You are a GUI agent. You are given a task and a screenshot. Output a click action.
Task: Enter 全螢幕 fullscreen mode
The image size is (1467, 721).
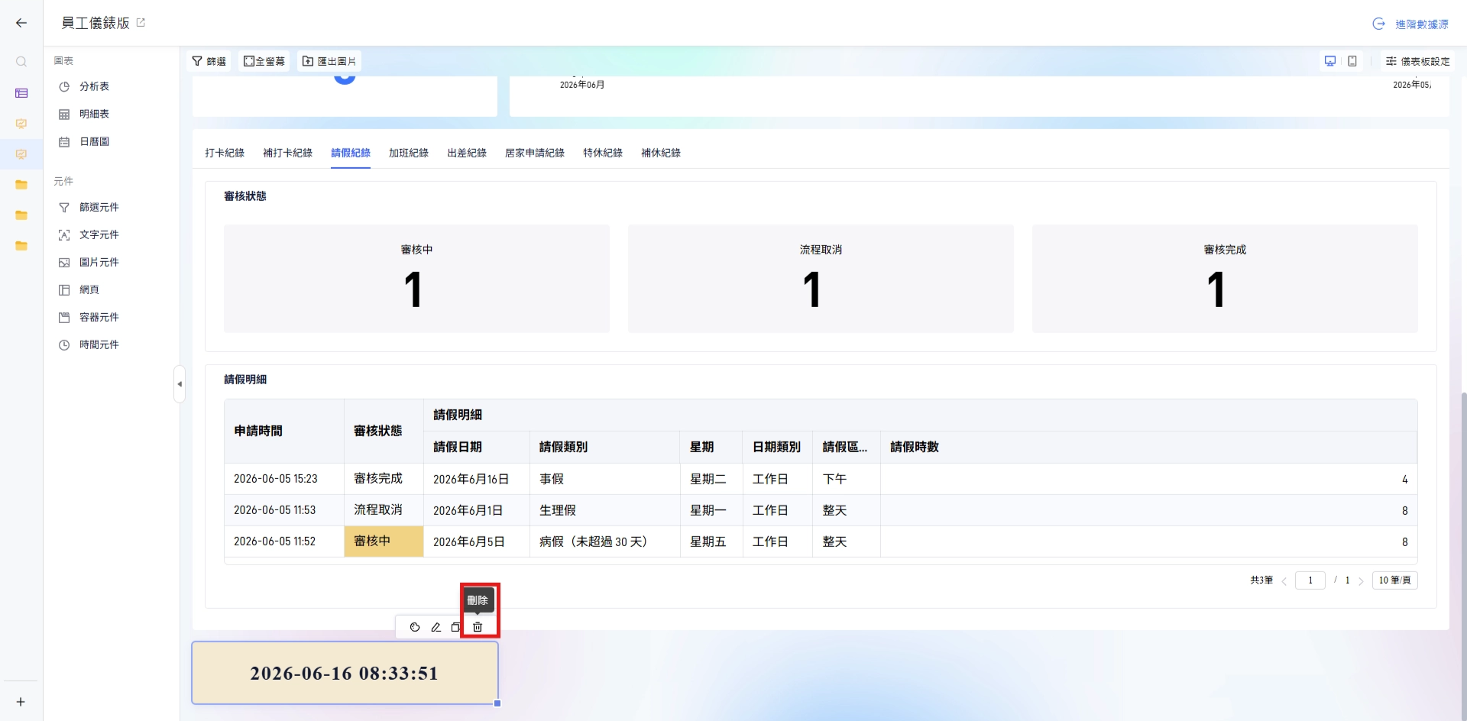[x=264, y=61]
